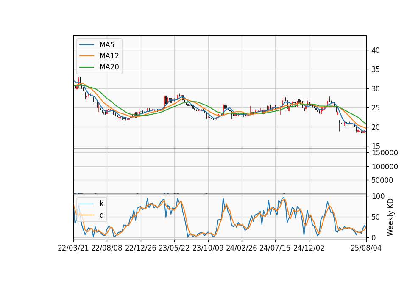Image resolution: width=407 pixels, height=292 pixels.
Task: Click the 24/02/26 date tick label
Action: [x=241, y=248]
